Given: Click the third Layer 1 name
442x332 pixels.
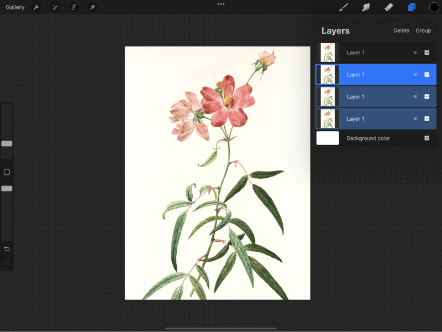Looking at the screenshot, I should [x=355, y=96].
